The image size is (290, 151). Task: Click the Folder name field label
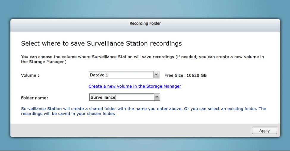pyautogui.click(x=35, y=98)
